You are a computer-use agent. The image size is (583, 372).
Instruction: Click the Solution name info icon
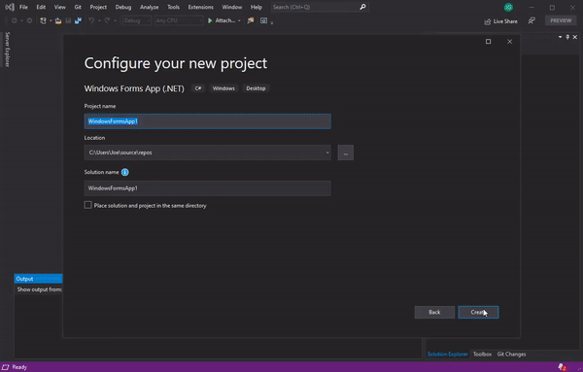(125, 172)
